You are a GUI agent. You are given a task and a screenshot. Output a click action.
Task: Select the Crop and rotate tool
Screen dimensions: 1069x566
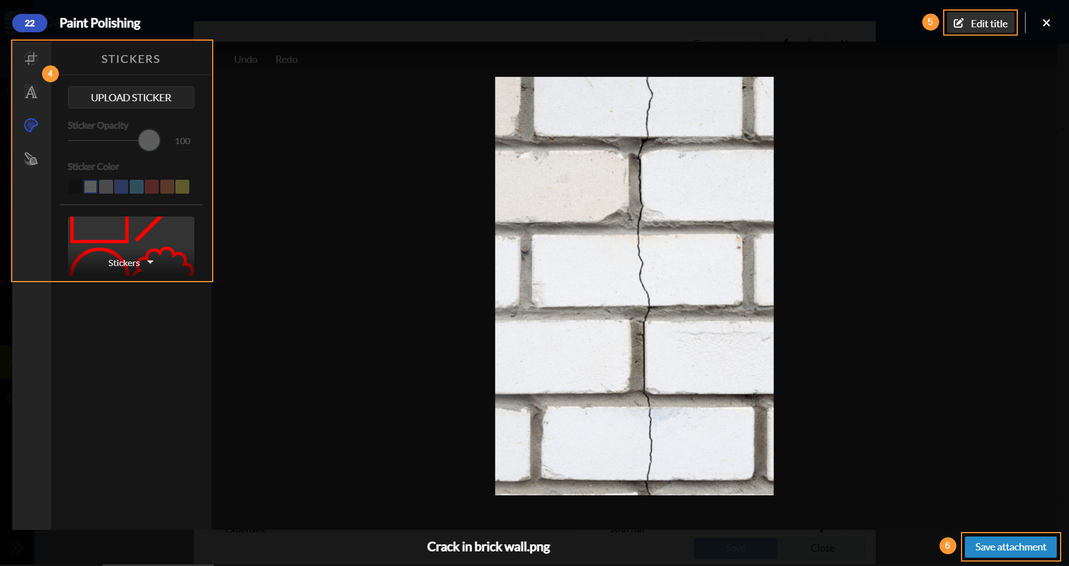pyautogui.click(x=31, y=58)
